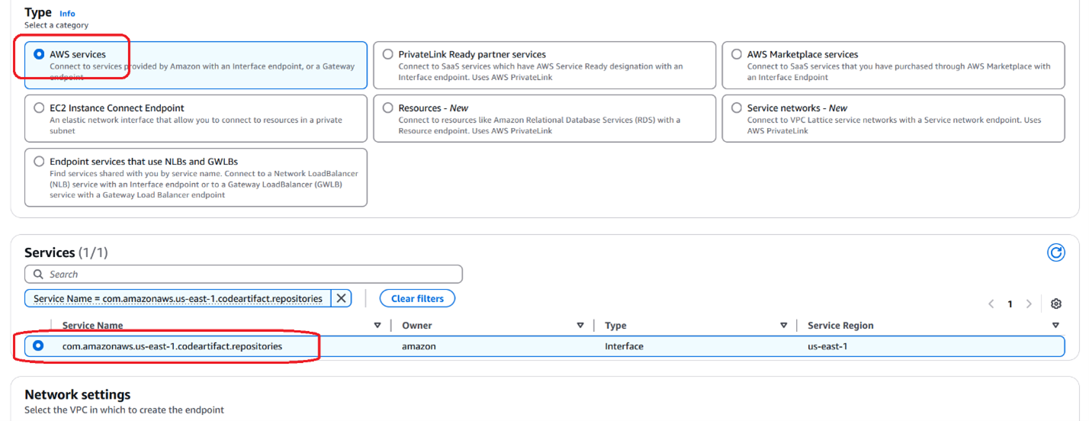Focus the Services search field
Image resolution: width=1089 pixels, height=421 pixels.
pos(243,274)
